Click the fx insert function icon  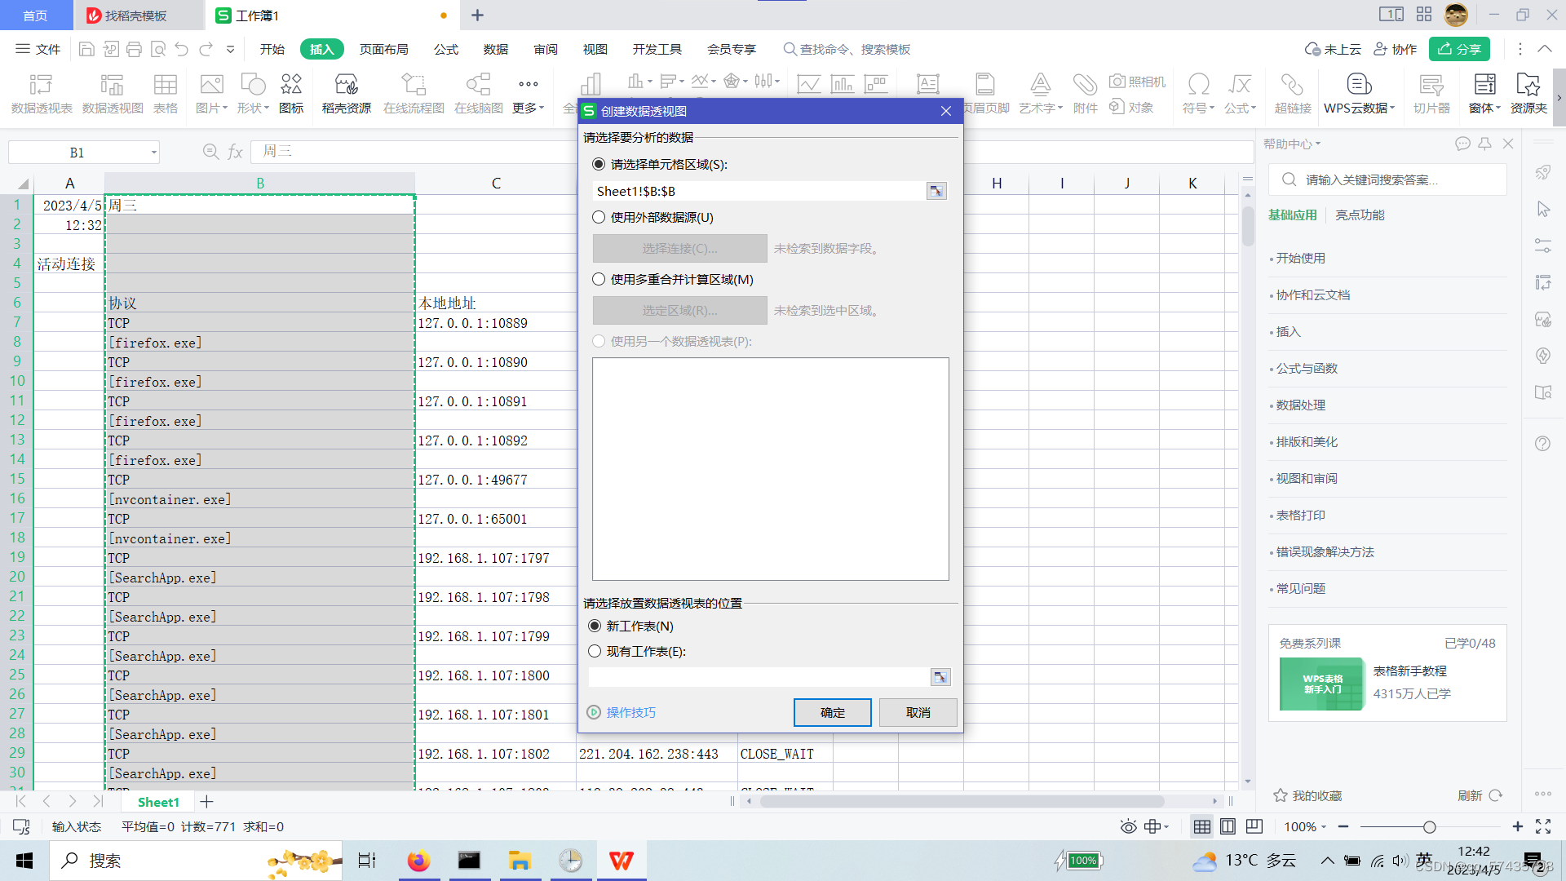point(236,152)
